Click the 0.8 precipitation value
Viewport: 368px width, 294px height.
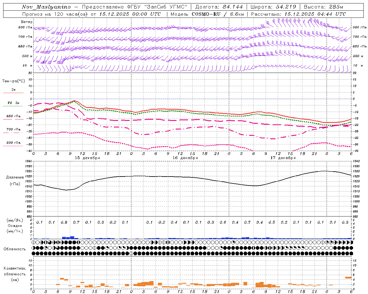pyautogui.click(x=64, y=222)
